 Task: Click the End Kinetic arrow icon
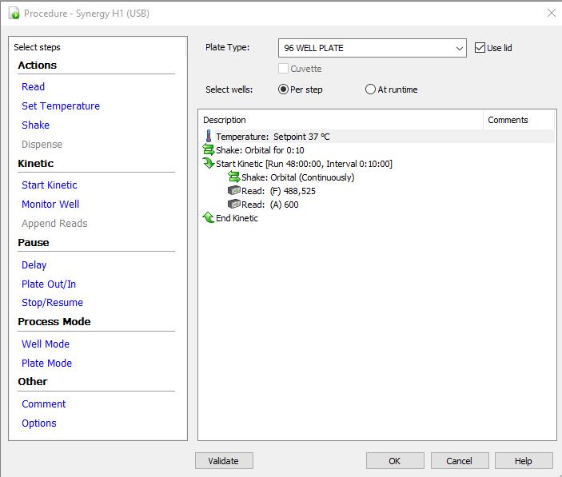click(x=209, y=217)
